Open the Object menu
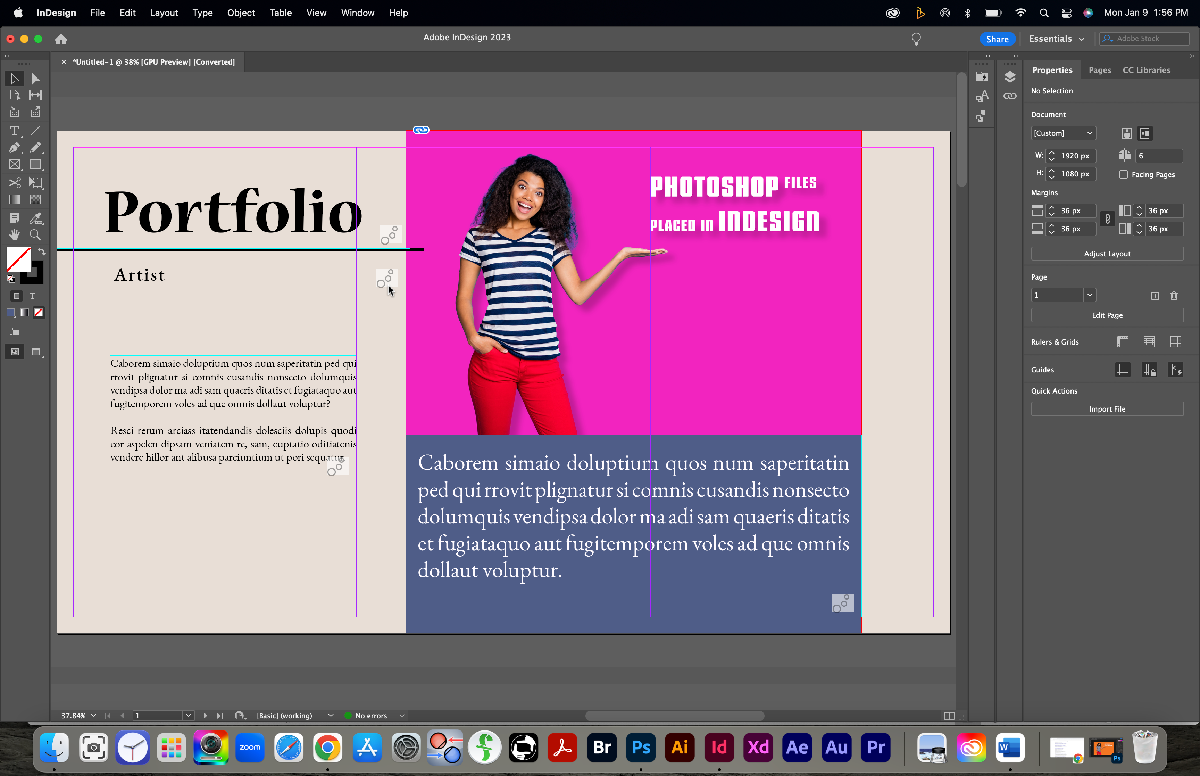Screen dimensions: 1200x776 pyautogui.click(x=241, y=13)
